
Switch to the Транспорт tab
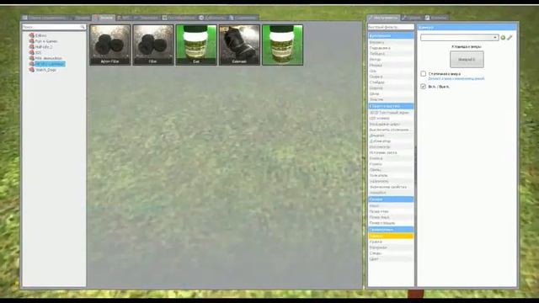[147, 18]
